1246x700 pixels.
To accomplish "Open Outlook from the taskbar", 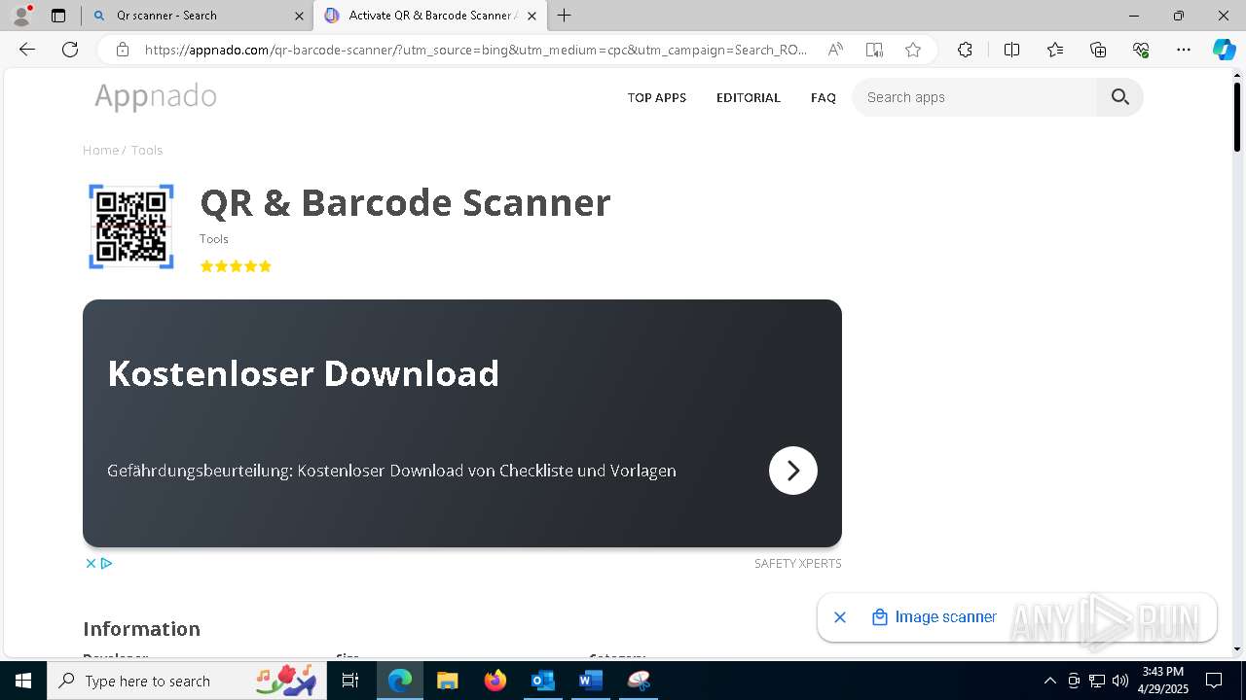I will [x=542, y=681].
